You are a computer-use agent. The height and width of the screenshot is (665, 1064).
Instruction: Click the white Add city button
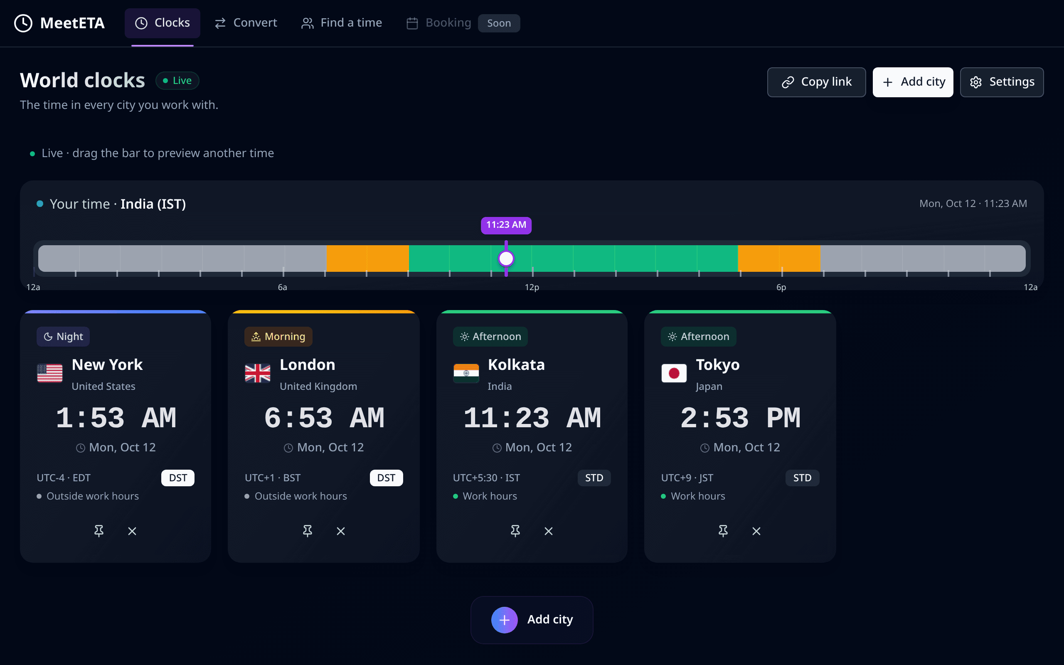[x=913, y=82]
